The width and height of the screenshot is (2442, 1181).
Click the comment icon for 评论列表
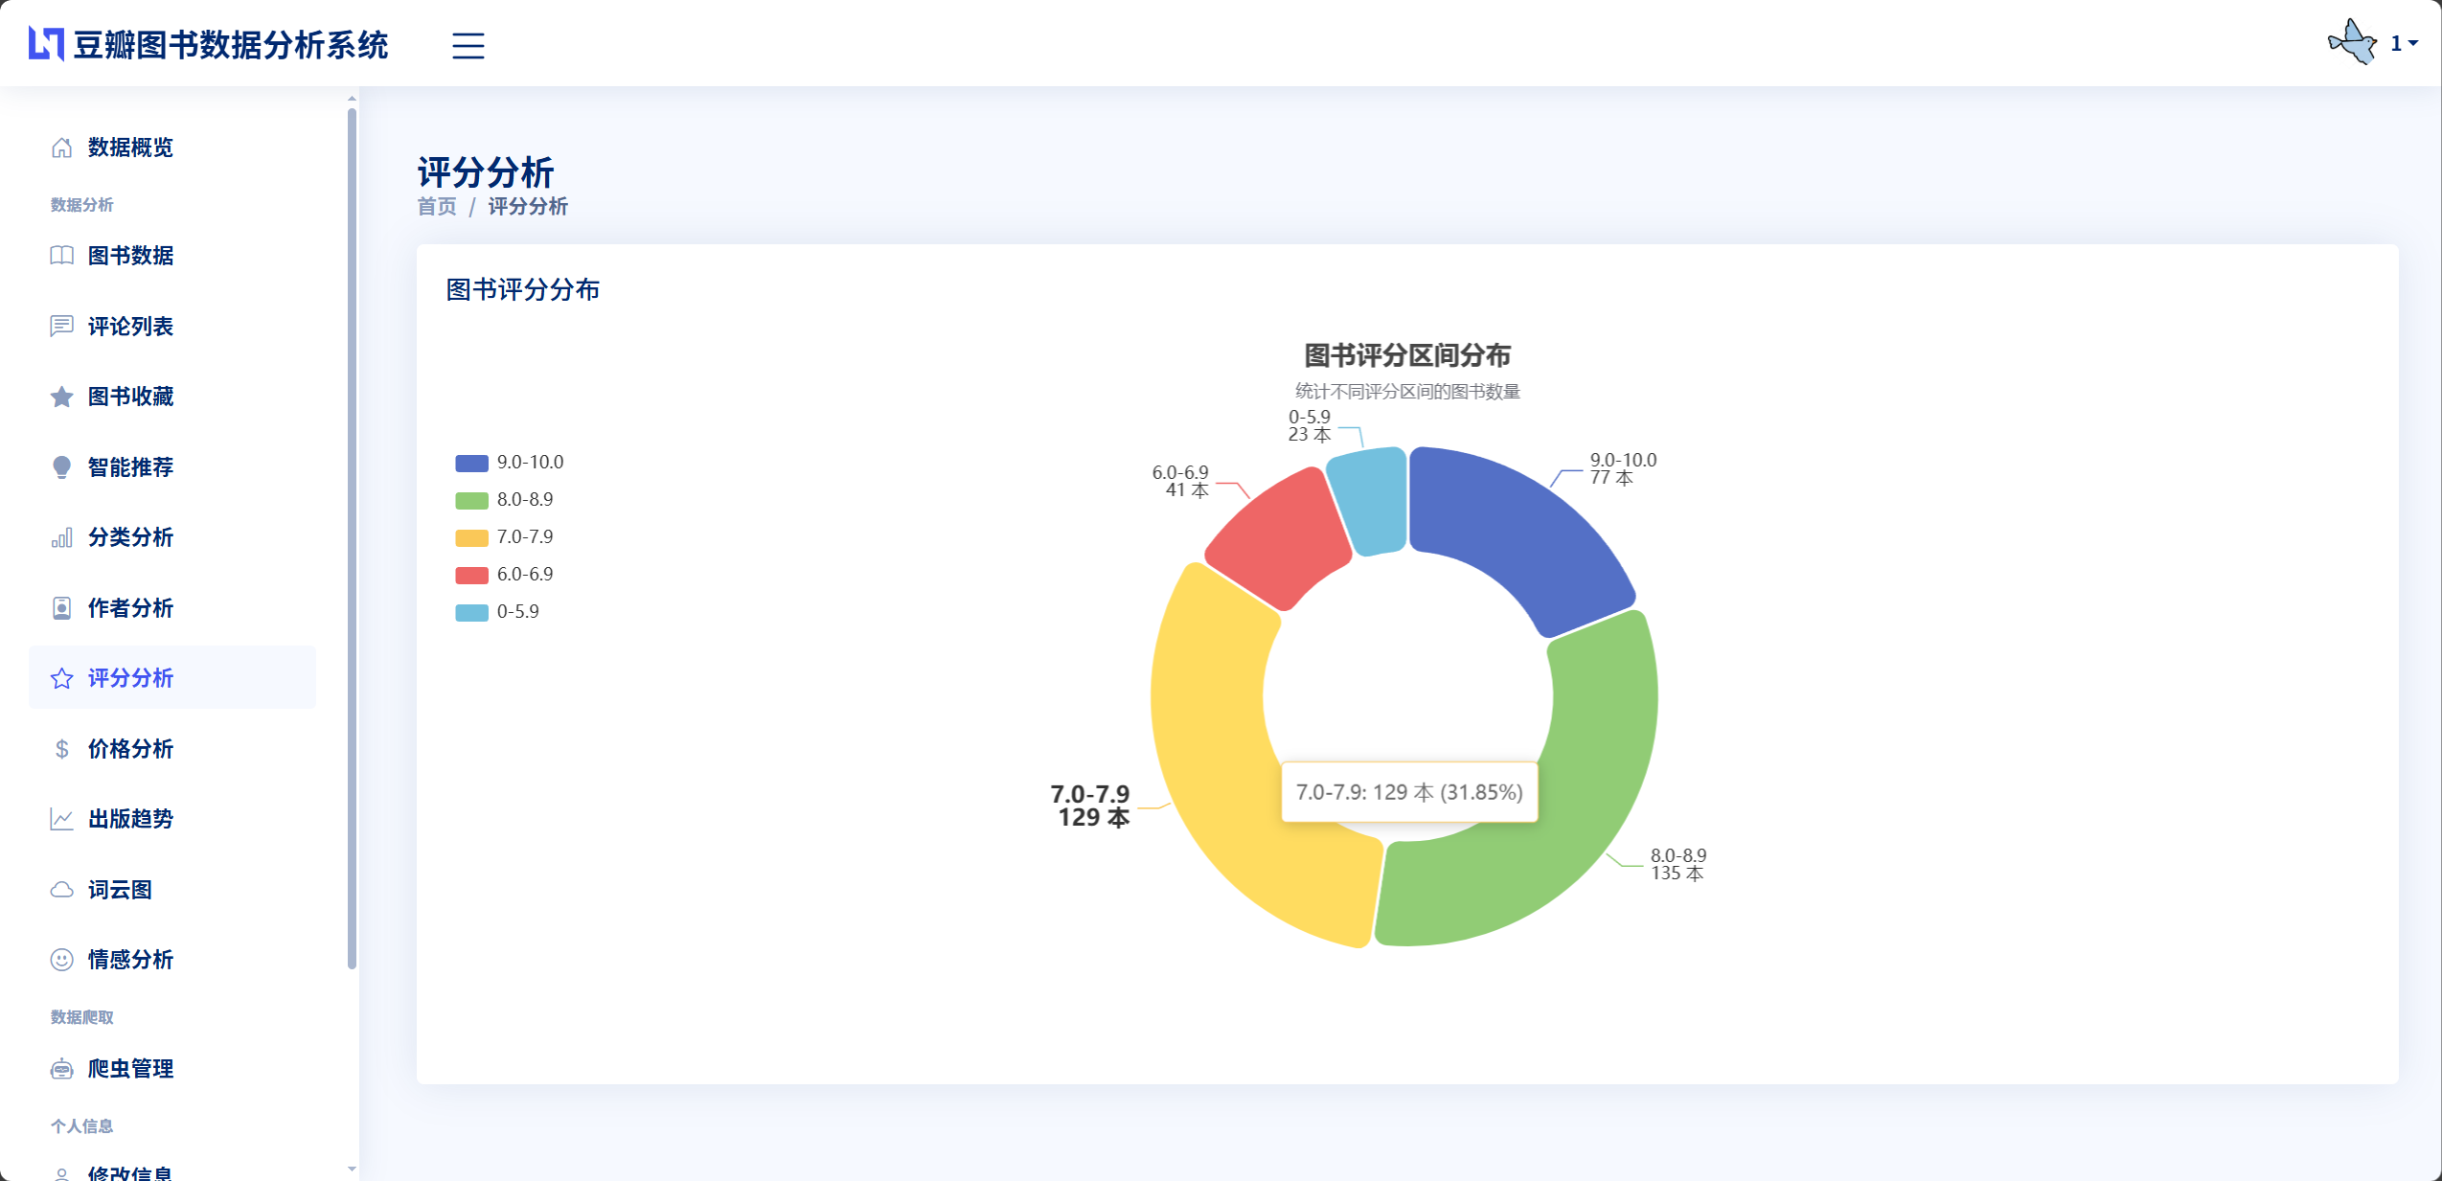pos(61,327)
